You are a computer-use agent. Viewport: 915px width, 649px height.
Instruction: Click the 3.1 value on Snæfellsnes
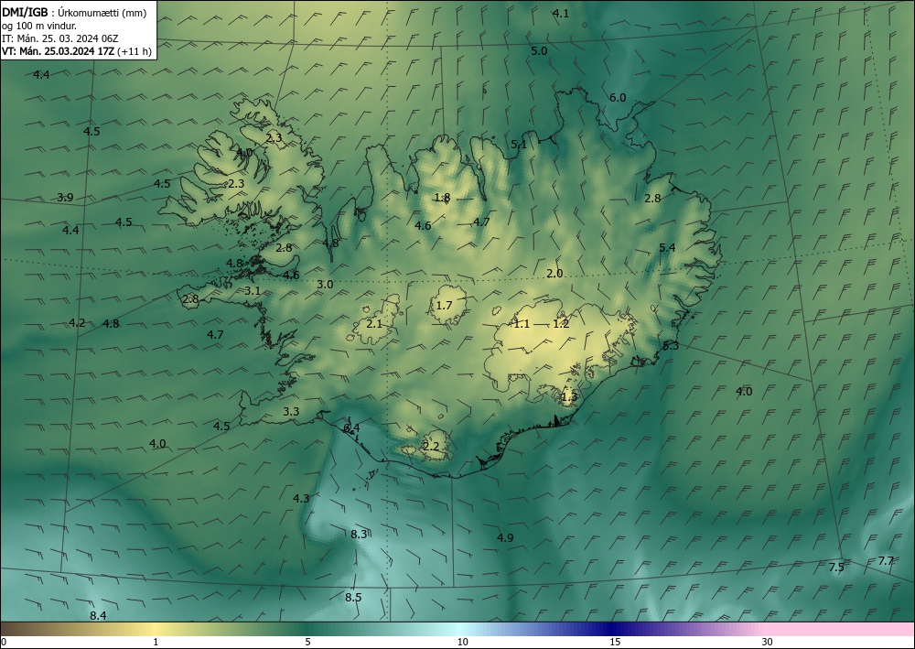pos(253,290)
